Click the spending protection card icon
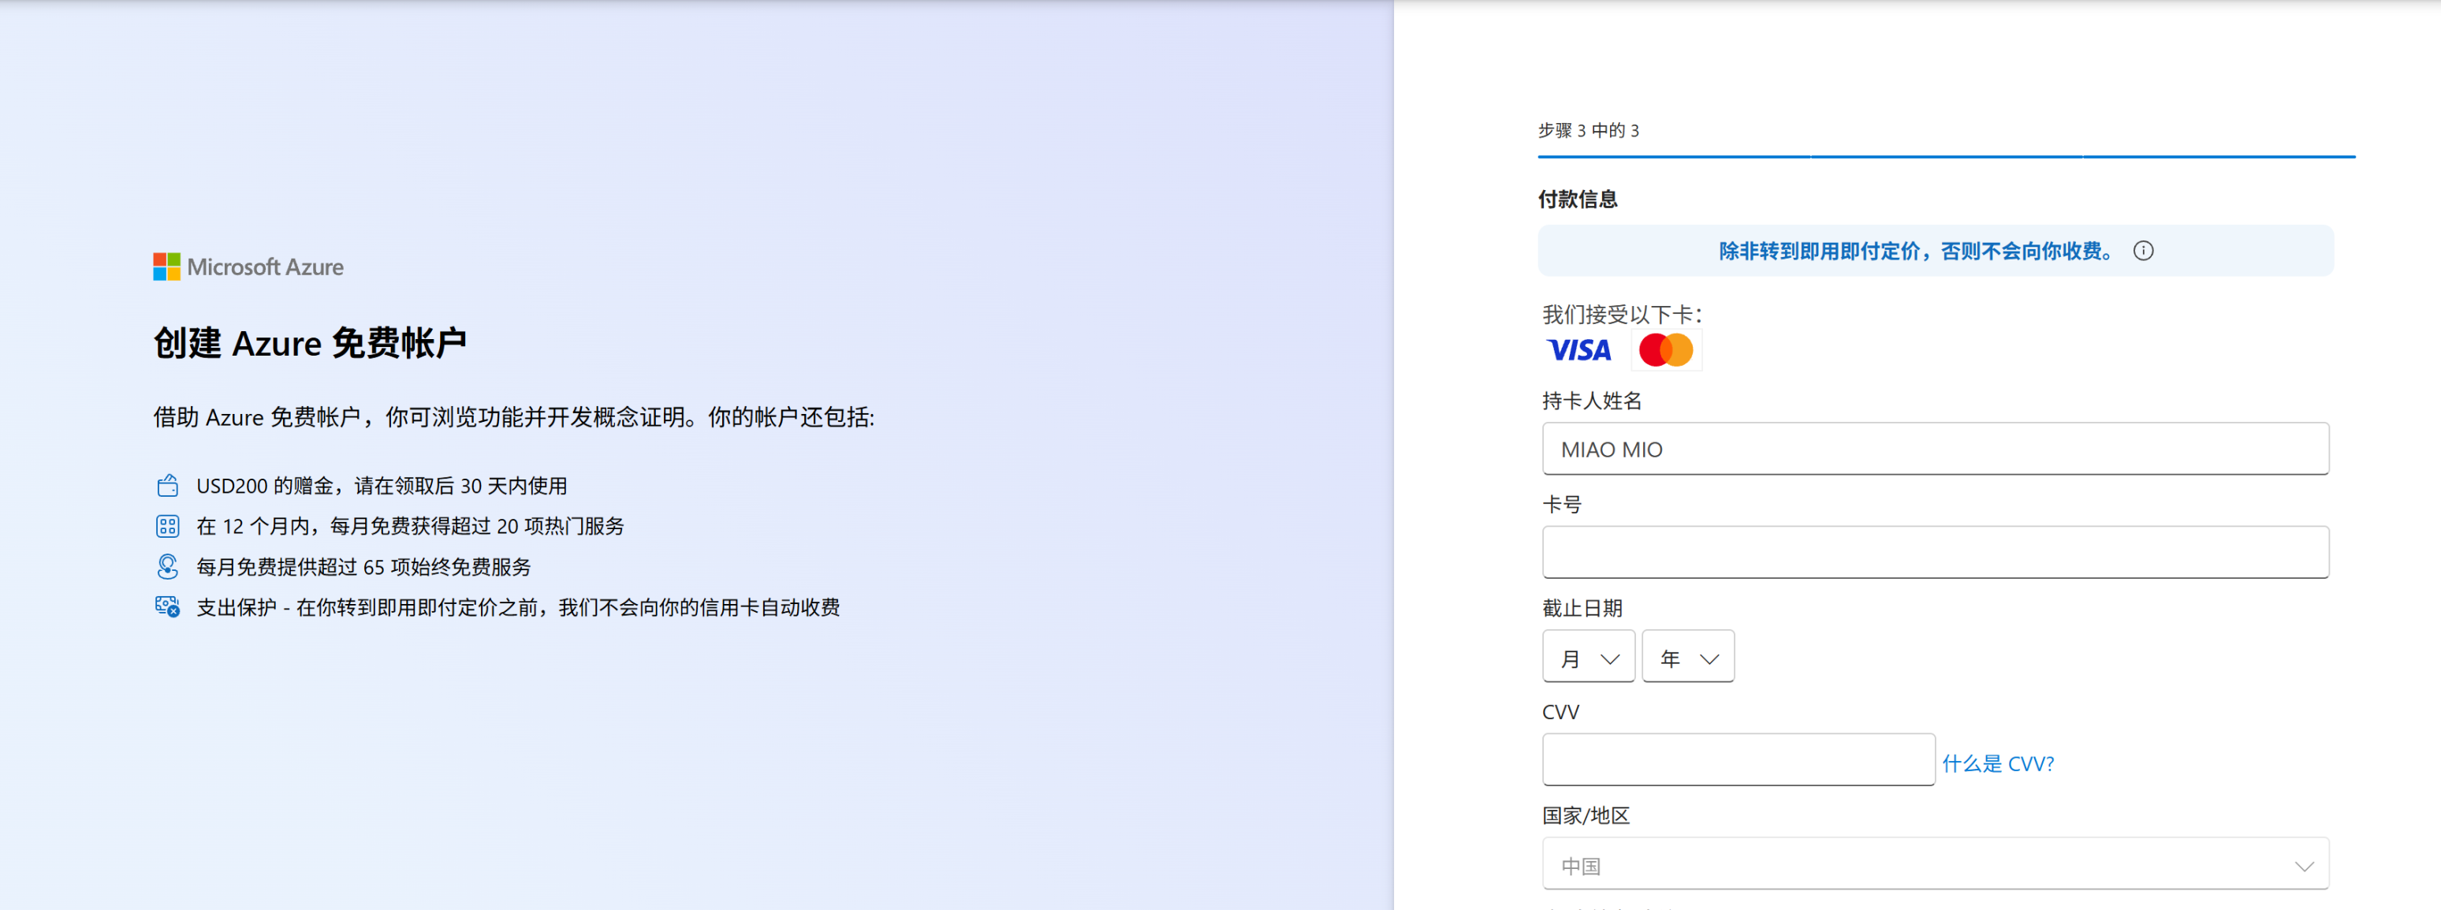 tap(168, 608)
